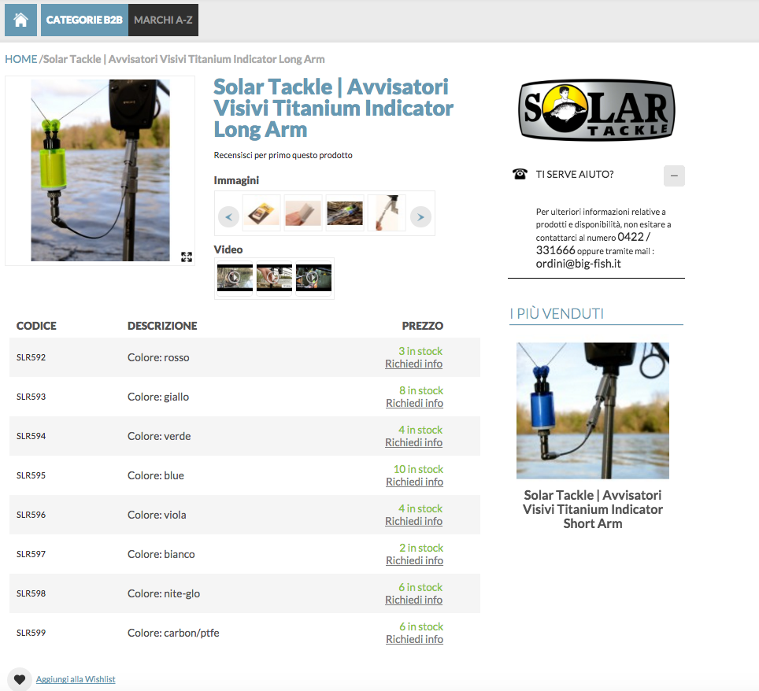Select 'Colore: nite-glo' description
The width and height of the screenshot is (759, 691).
pos(164,593)
